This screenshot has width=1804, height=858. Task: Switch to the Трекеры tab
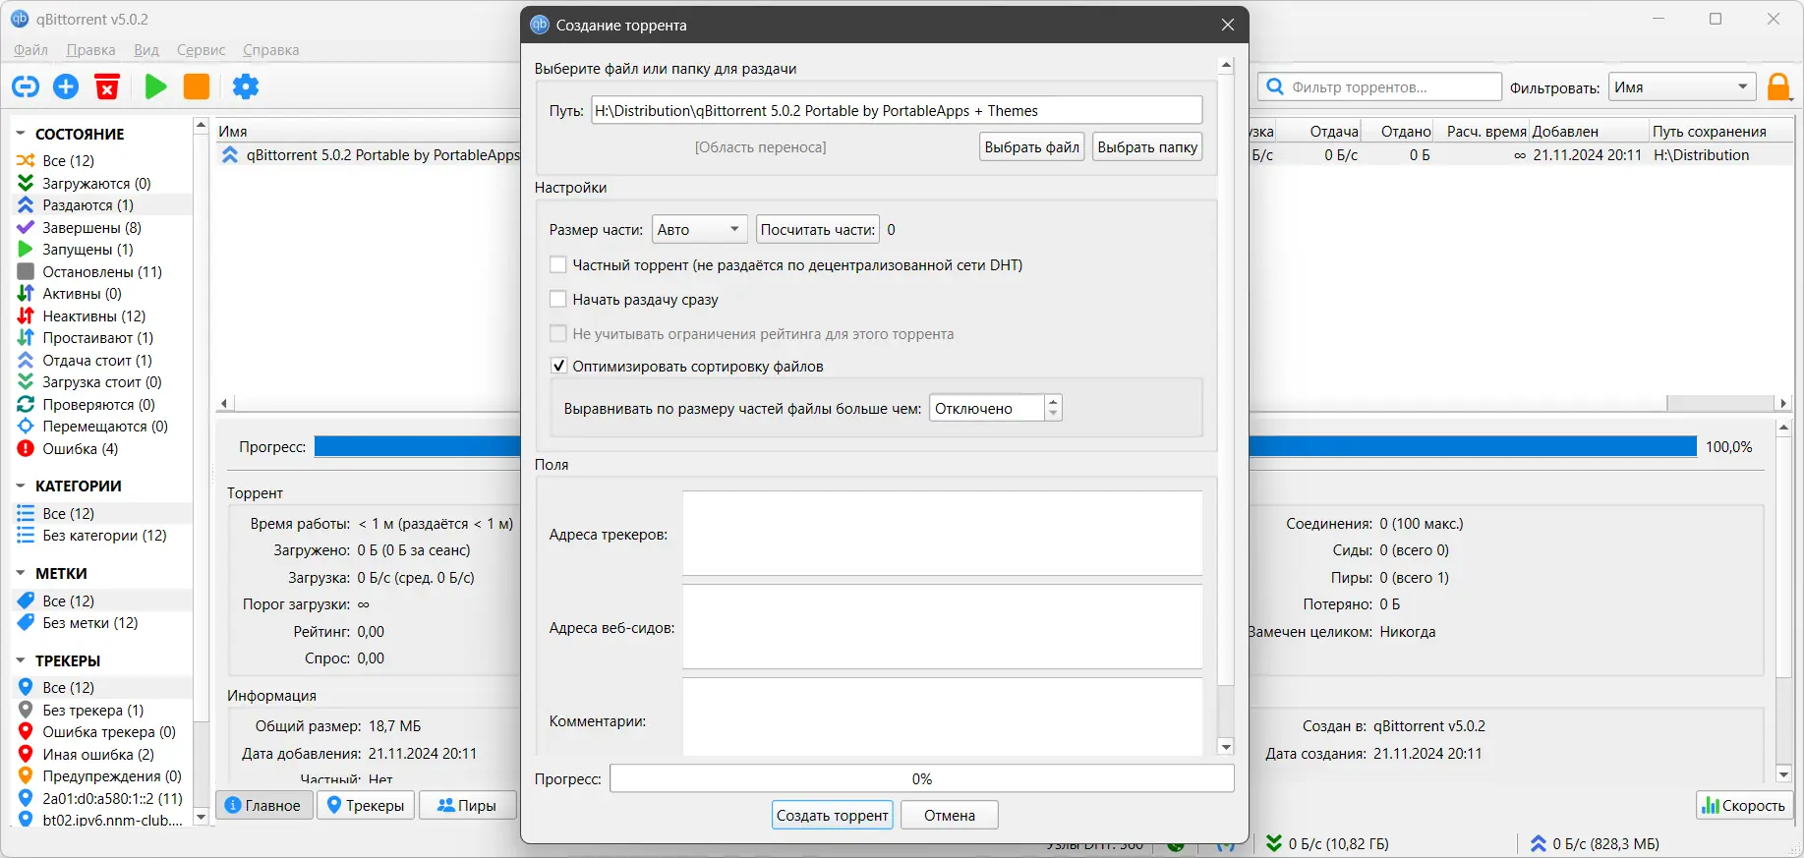(366, 805)
